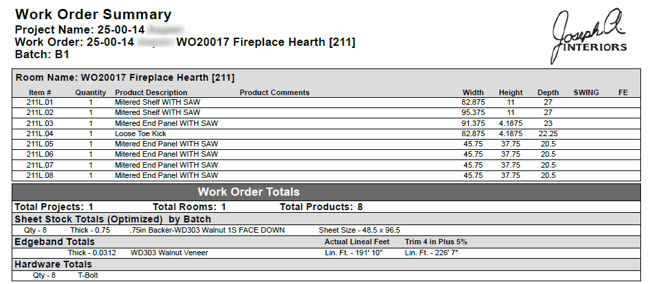Click the Depth column header

click(548, 92)
